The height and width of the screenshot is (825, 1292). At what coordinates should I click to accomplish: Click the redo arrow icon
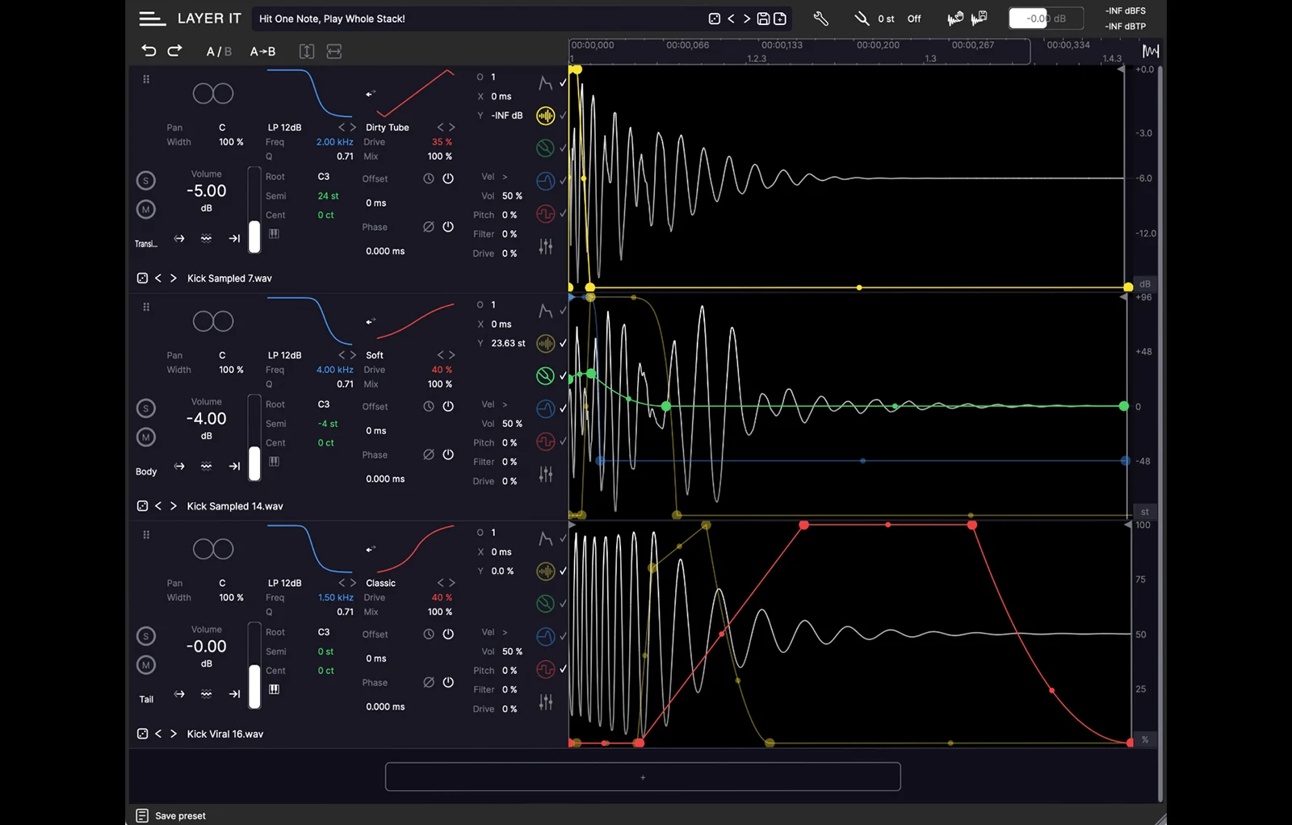(174, 51)
